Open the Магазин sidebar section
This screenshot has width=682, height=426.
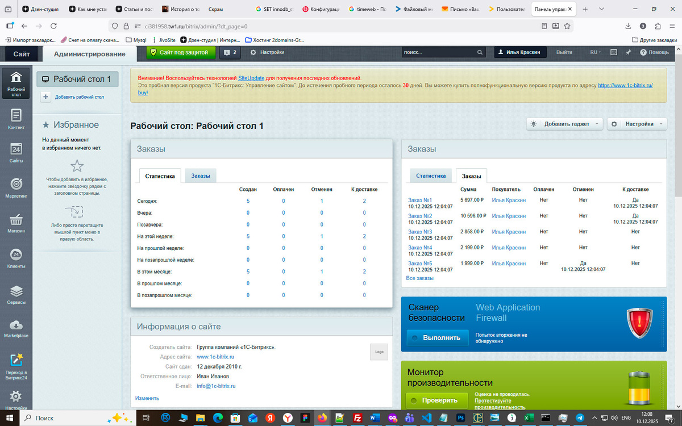pos(16,224)
